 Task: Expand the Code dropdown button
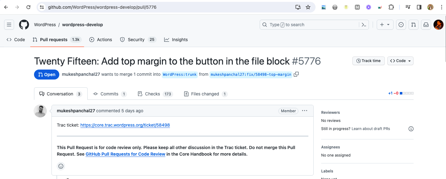tap(400, 61)
